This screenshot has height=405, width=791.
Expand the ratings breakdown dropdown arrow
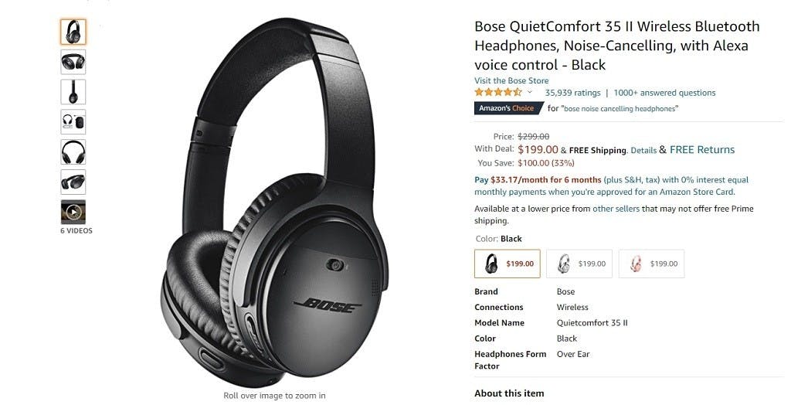pos(530,93)
